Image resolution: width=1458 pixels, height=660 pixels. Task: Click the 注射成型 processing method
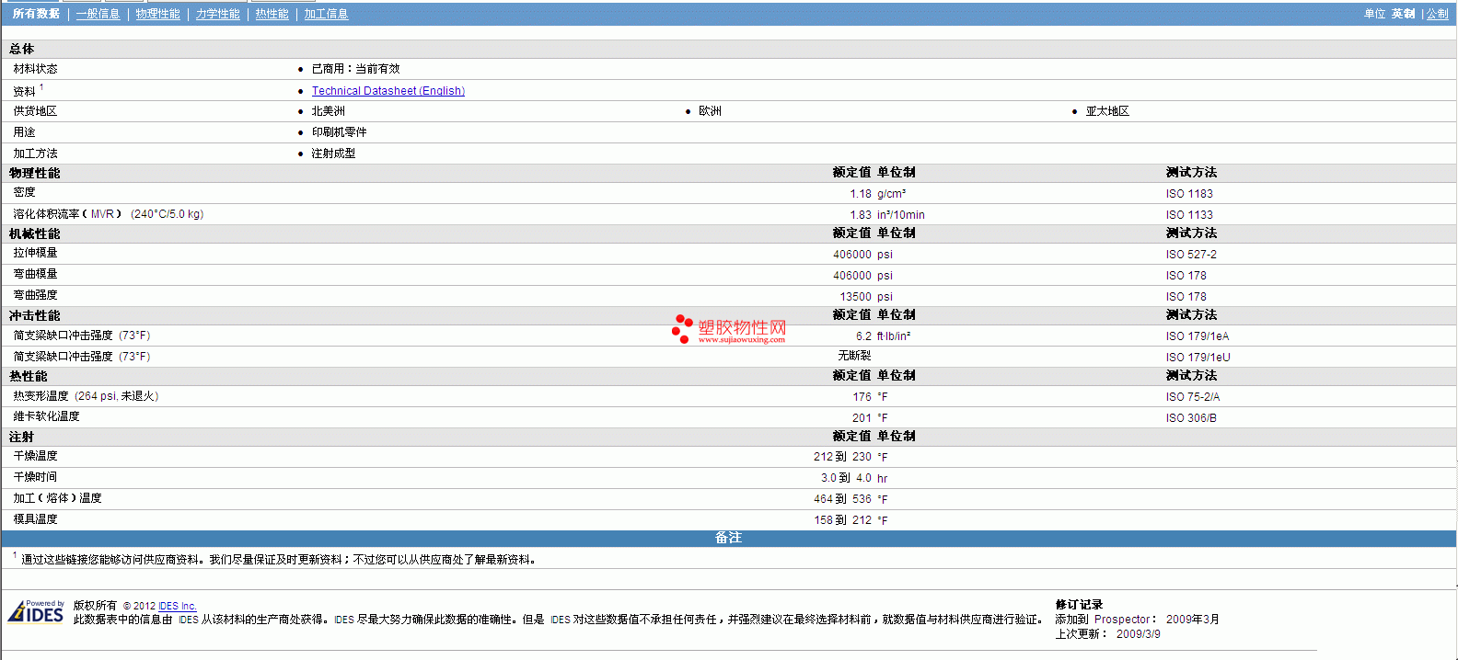tap(333, 154)
